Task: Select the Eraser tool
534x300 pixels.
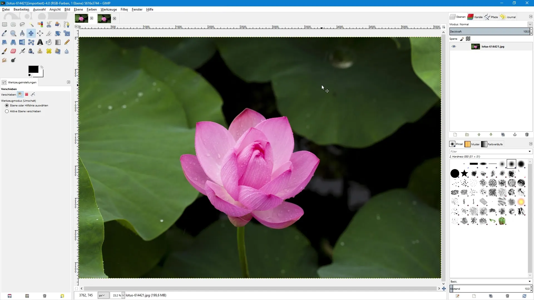Action: [13, 51]
